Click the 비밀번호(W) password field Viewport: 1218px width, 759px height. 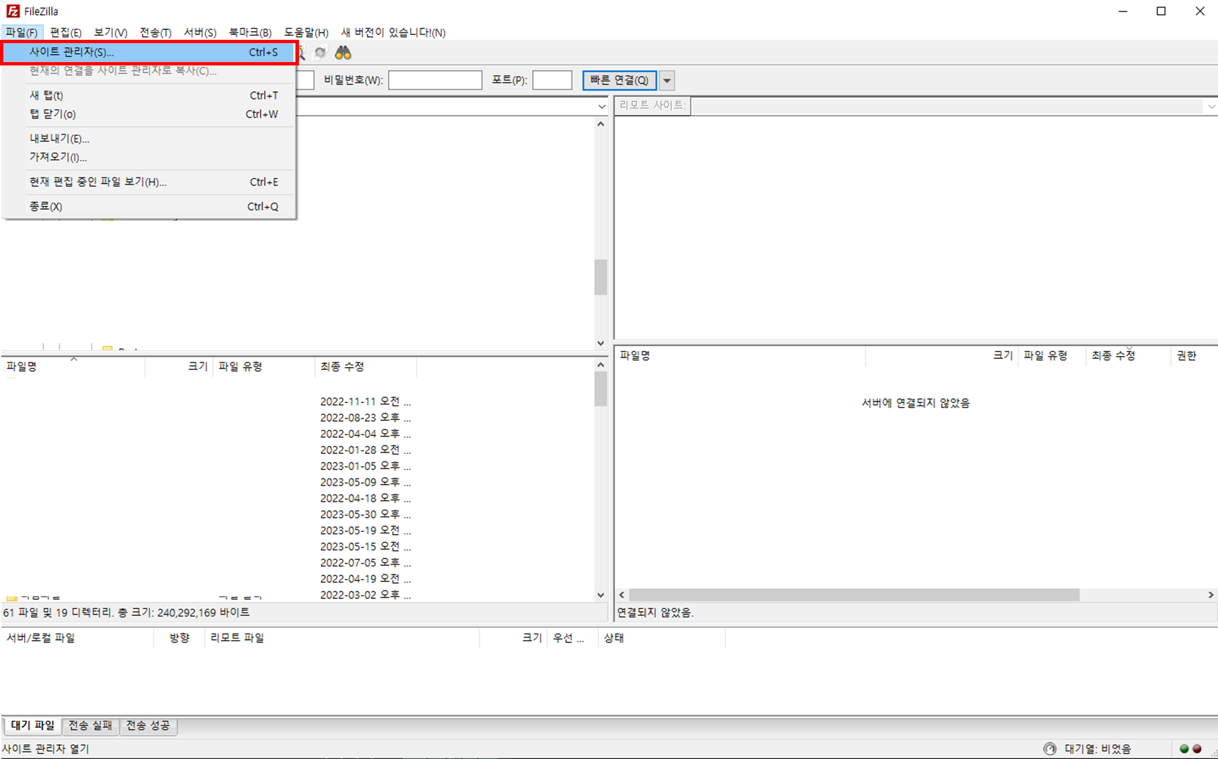tap(435, 80)
